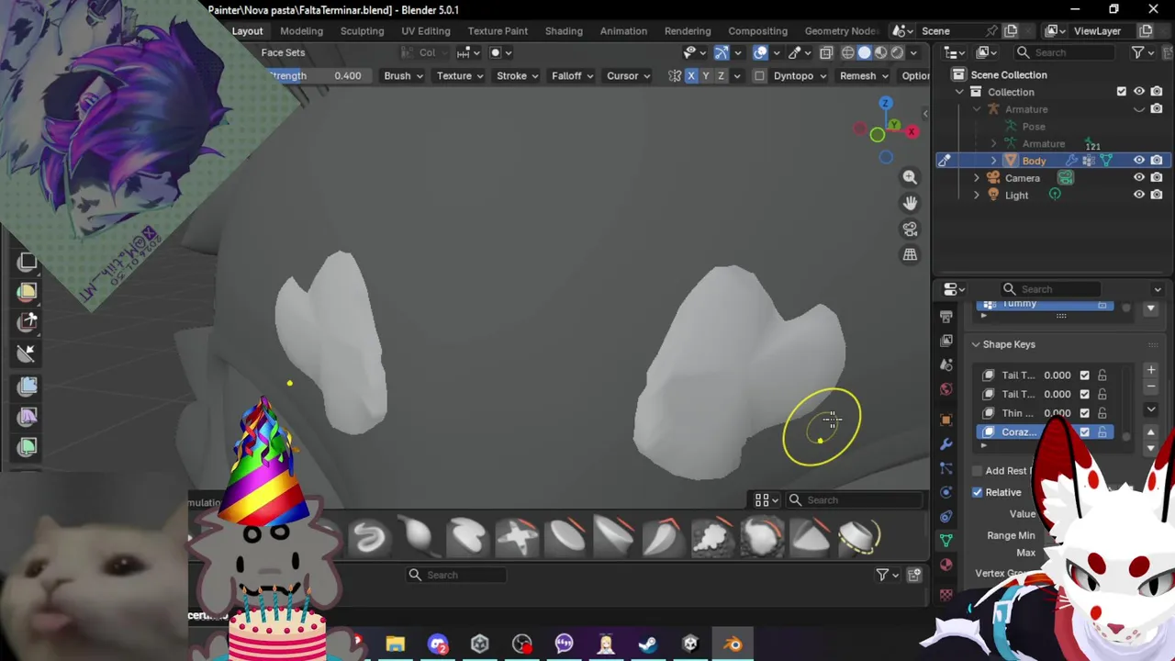Toggle X-ray mode in viewport header
The height and width of the screenshot is (661, 1175).
[826, 52]
